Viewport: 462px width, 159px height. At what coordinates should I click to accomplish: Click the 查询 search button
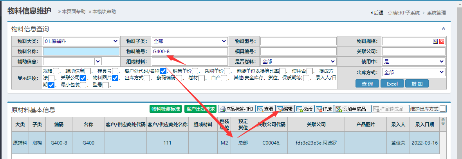[367, 84]
